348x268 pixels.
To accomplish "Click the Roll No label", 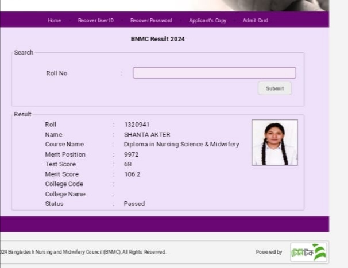I will tap(57, 73).
